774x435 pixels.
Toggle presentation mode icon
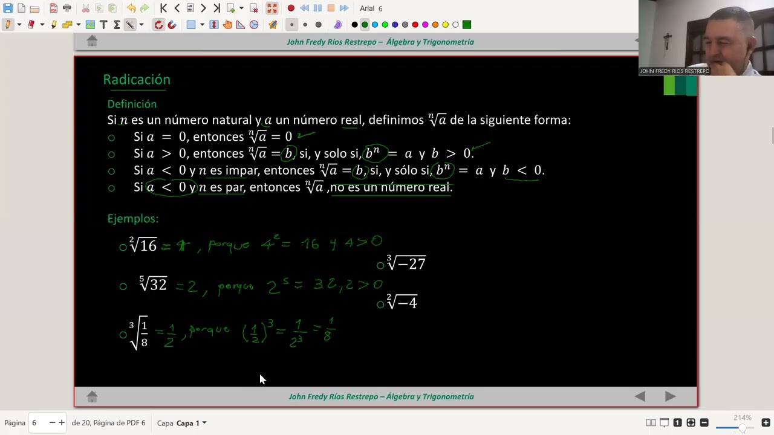664,422
